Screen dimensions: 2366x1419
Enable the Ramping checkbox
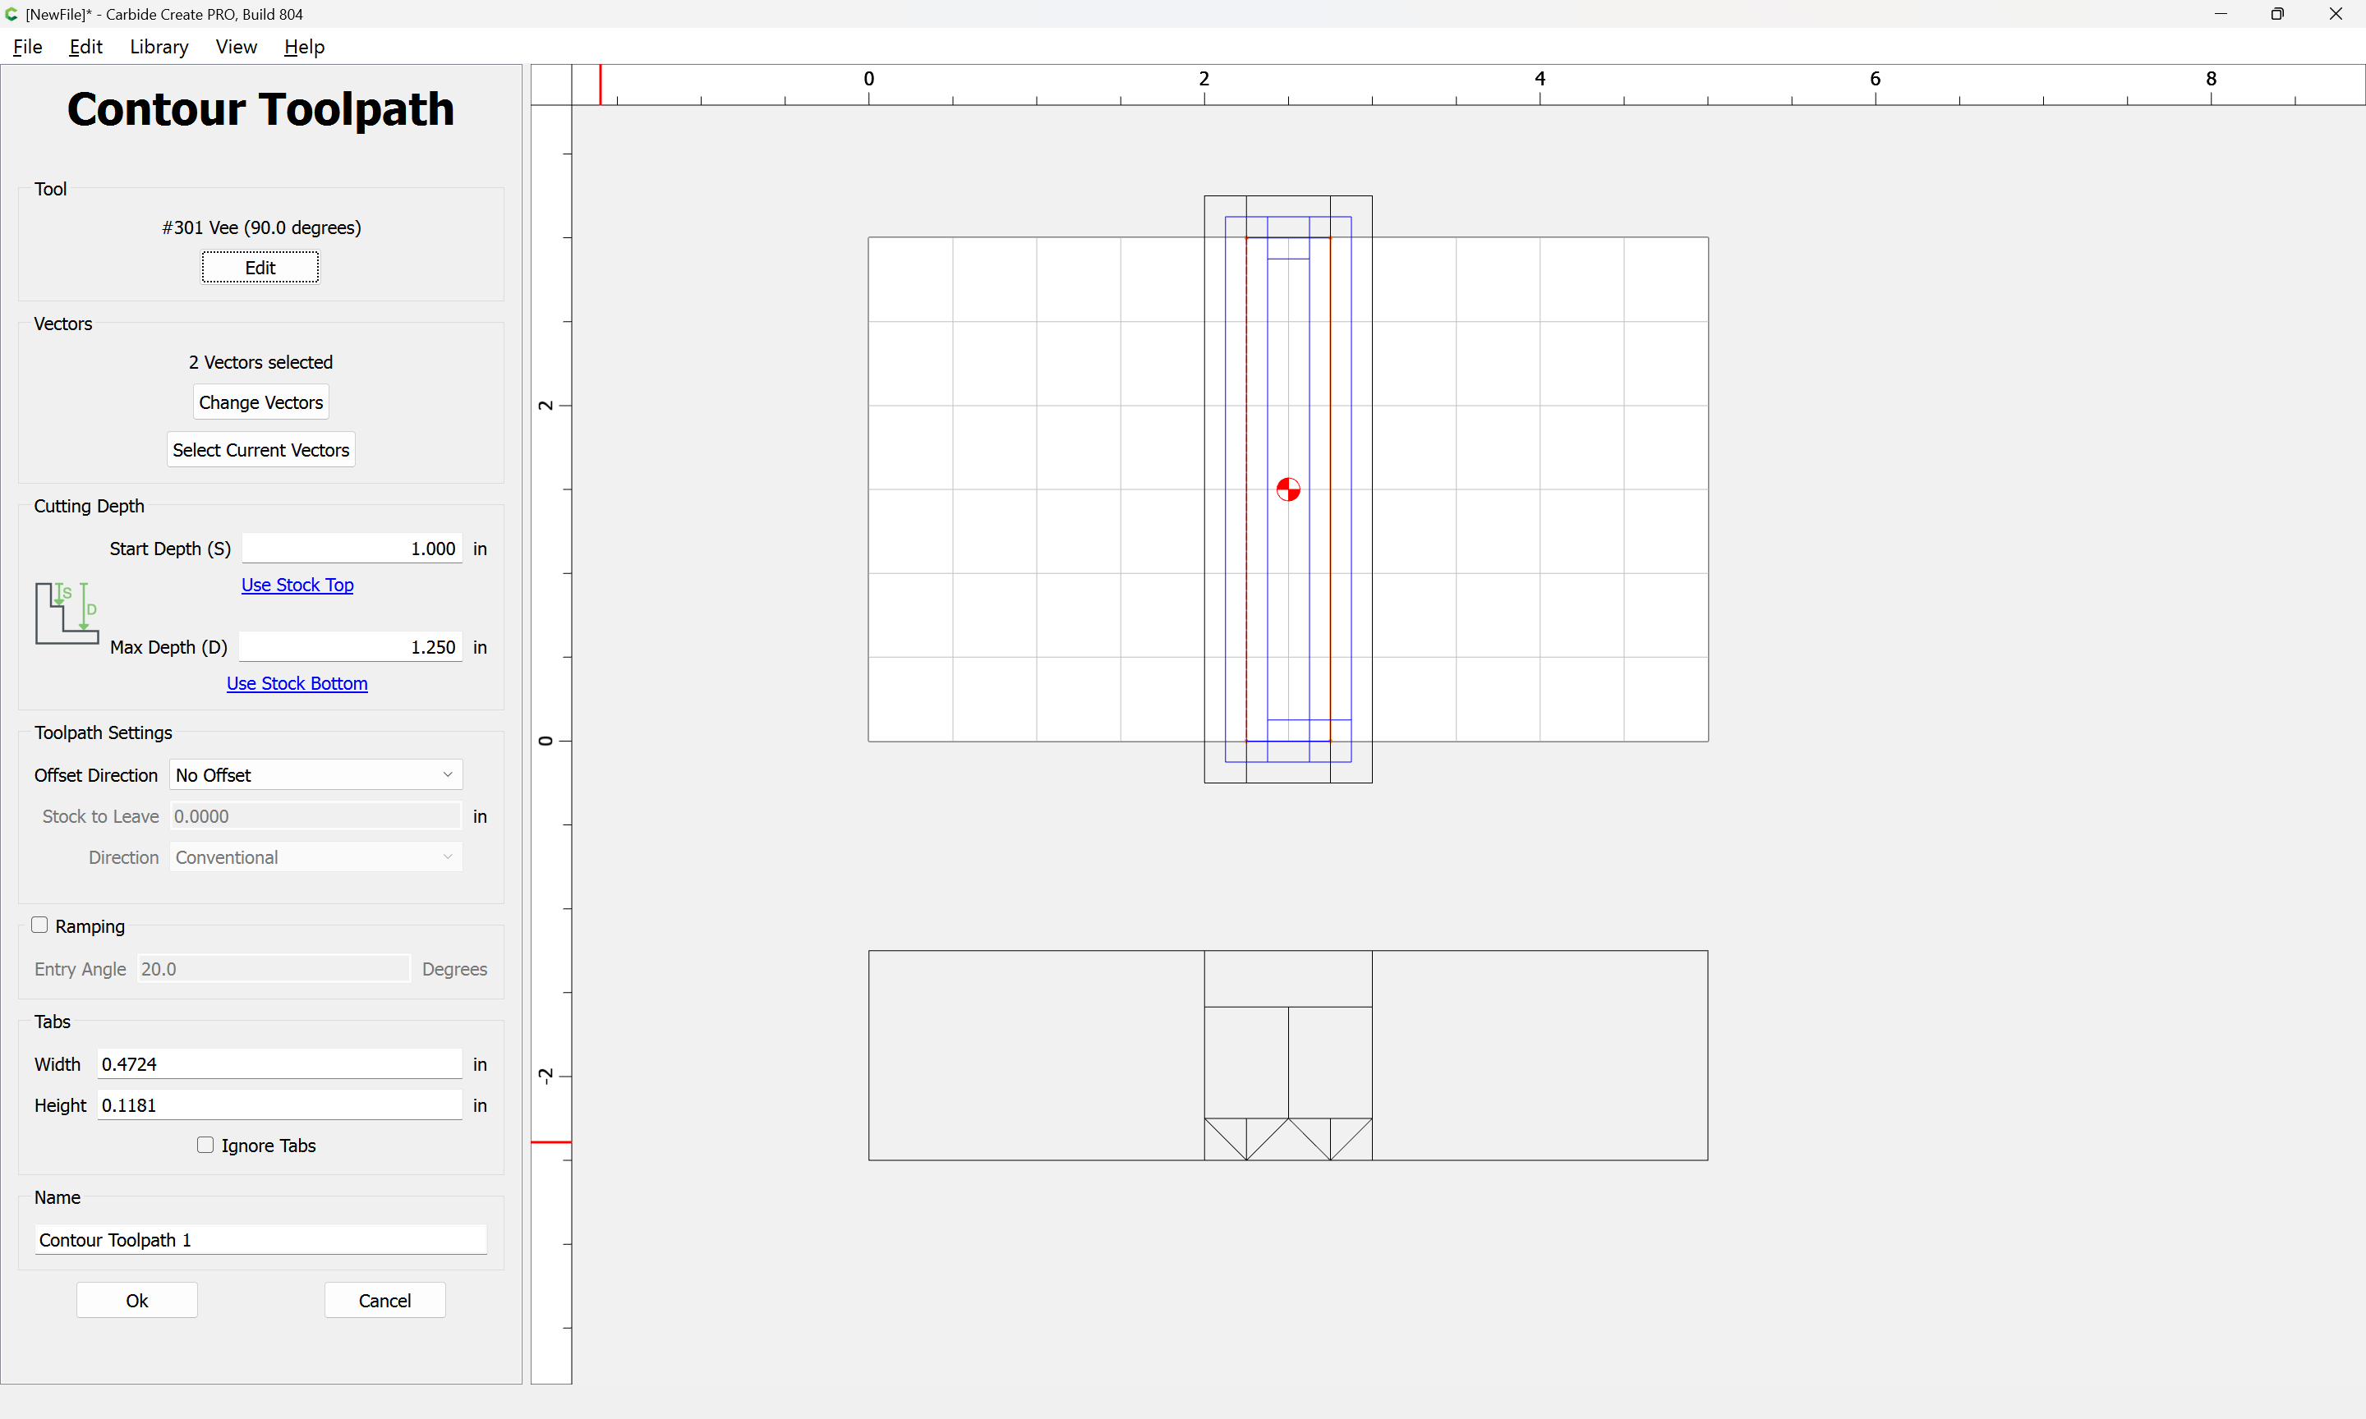39,925
